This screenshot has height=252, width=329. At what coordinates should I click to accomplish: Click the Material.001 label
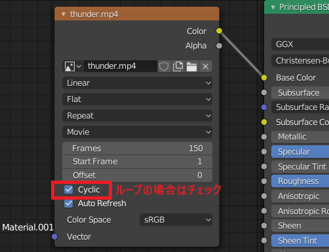(x=28, y=227)
